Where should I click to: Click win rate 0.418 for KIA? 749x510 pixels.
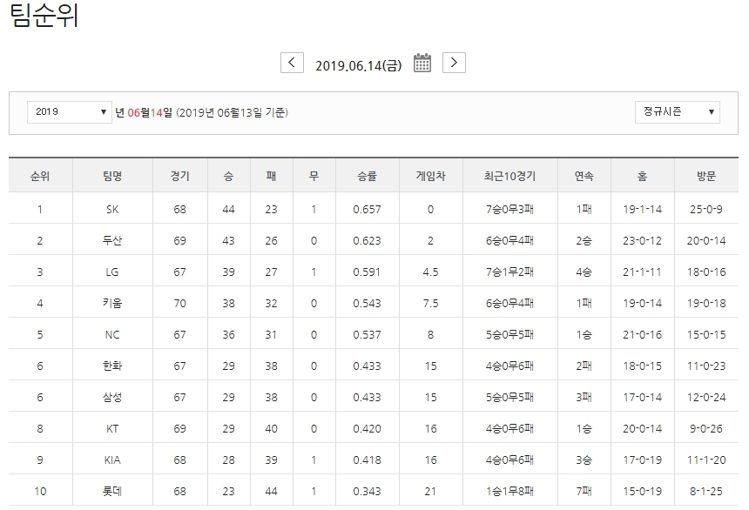(x=367, y=460)
